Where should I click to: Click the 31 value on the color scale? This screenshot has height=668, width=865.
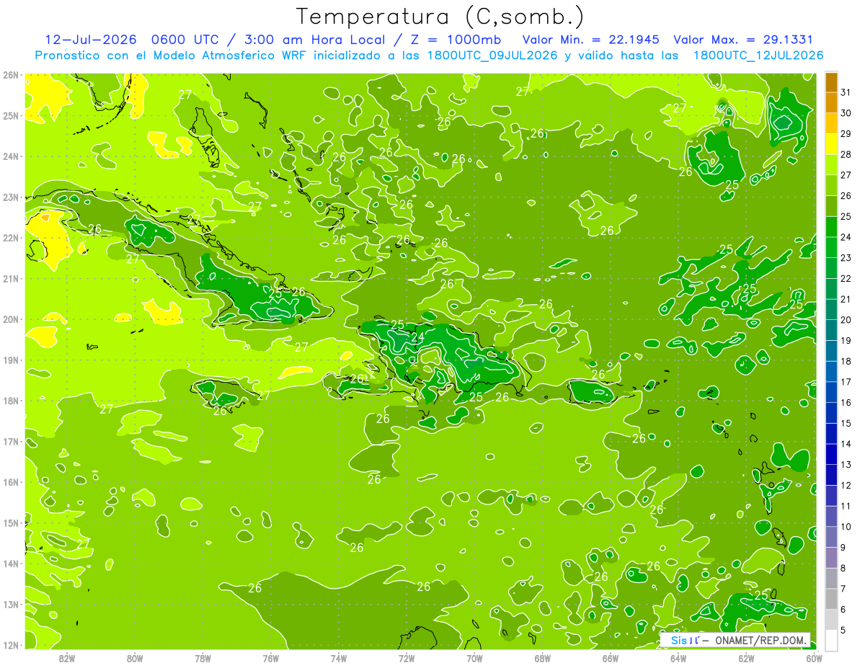(x=846, y=92)
